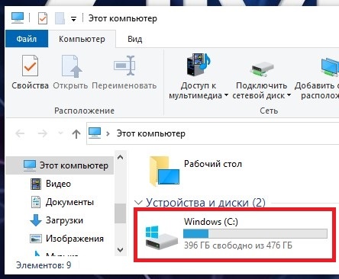The image size is (339, 279).
Task: Click the navigation pane scrollbar thumb
Action: click(x=120, y=213)
